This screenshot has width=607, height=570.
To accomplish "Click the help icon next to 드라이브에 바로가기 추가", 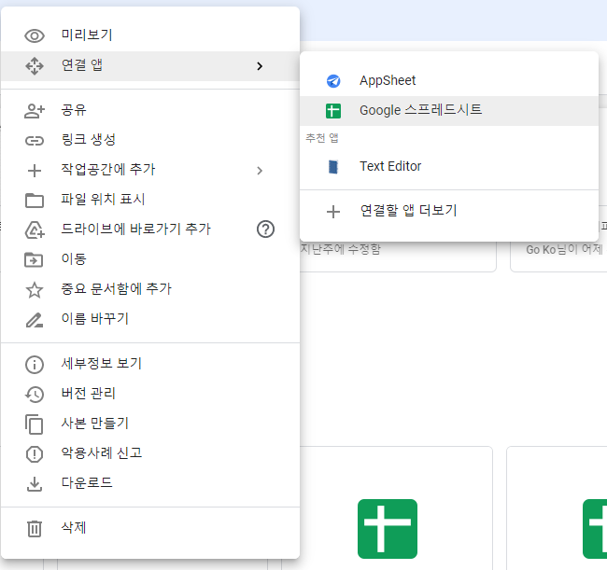I will [265, 229].
